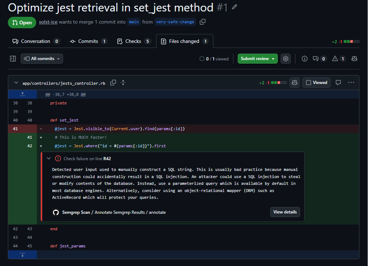
Task: Open Copilot icon in the review toolbar
Action: click(x=354, y=59)
